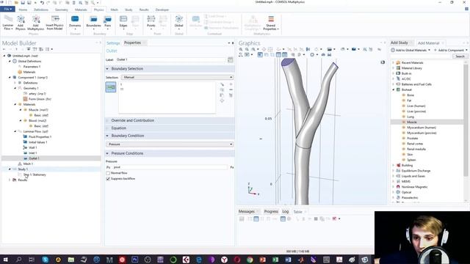Click Zoom In in Graphics toolbar
This screenshot has width=470, height=264.
(241, 49)
